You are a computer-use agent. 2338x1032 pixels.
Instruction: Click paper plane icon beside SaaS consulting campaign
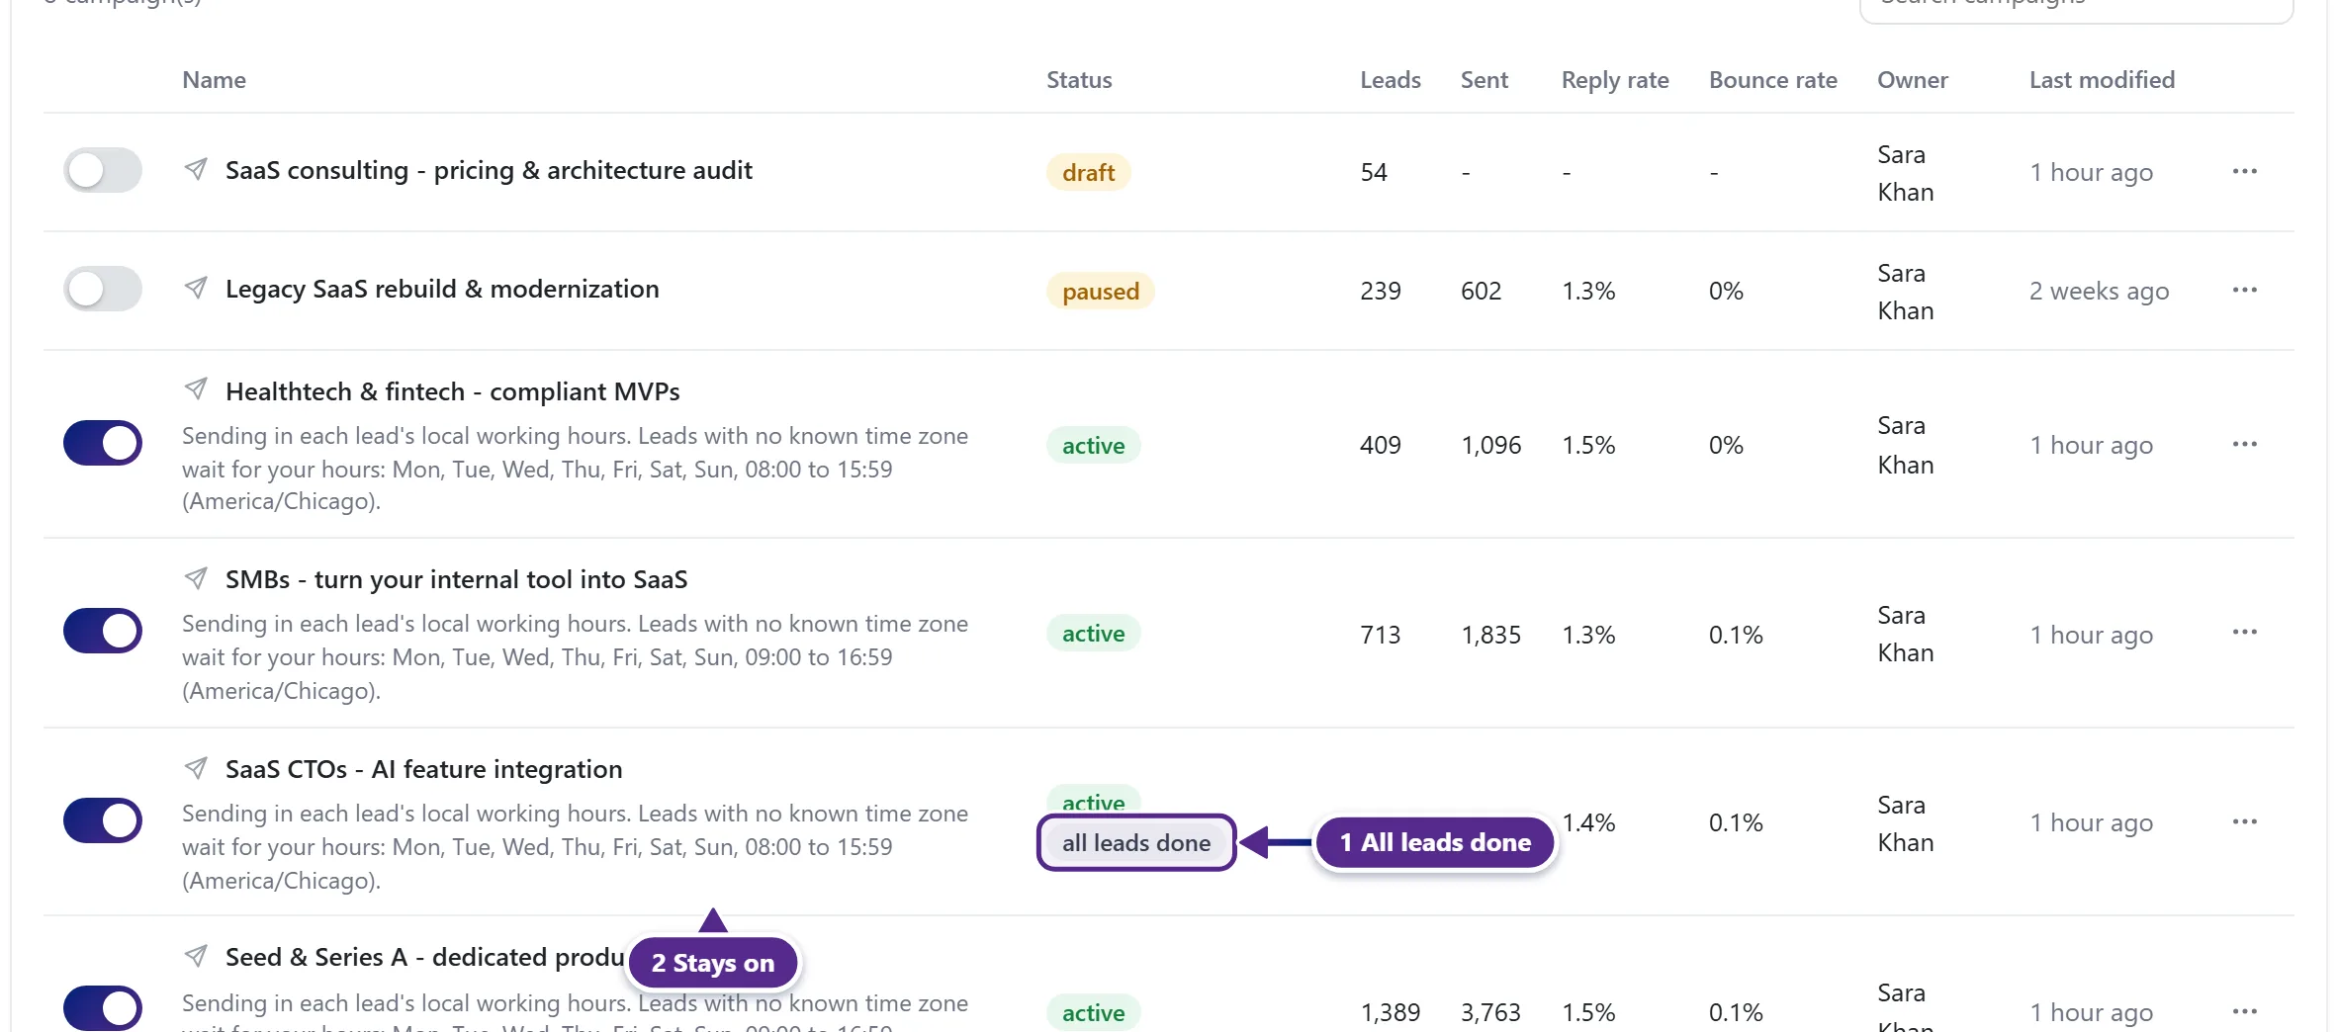coord(196,169)
